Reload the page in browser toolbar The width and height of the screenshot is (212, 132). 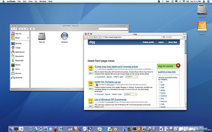pyautogui.click(x=95, y=37)
